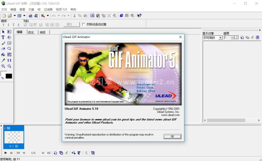Select the Paint bucket fill tool

pos(3,54)
